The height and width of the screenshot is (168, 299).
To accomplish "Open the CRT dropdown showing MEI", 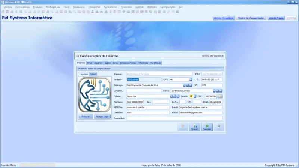I will (x=191, y=80).
